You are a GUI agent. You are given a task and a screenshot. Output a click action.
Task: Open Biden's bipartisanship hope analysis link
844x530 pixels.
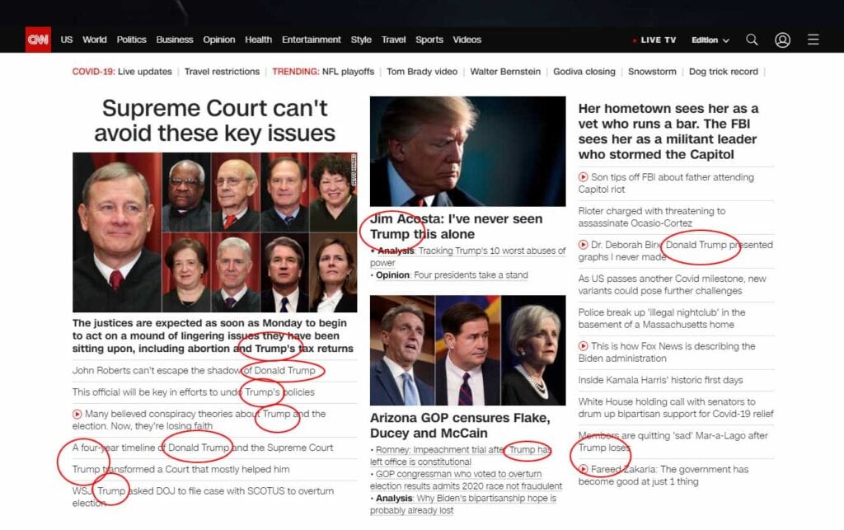463,504
